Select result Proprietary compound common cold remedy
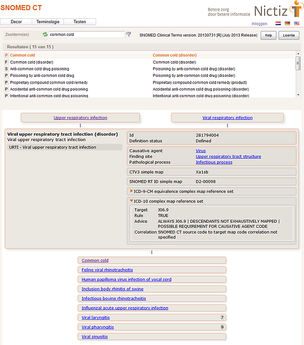This screenshot has height=345, width=304. (49, 82)
